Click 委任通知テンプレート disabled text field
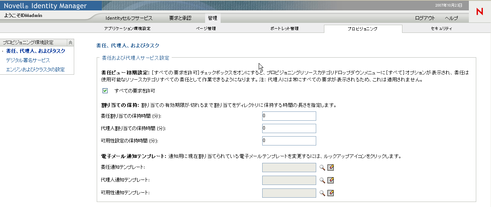This screenshot has height=207, width=491. tap(289, 167)
